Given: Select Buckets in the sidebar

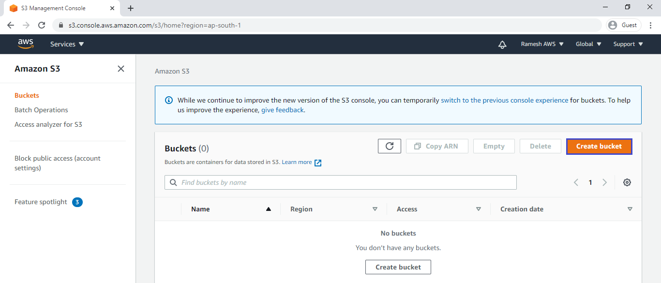Looking at the screenshot, I should (x=27, y=95).
